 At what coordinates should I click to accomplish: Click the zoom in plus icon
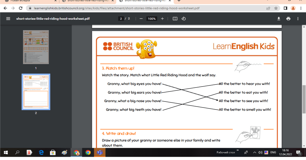coord(162,19)
